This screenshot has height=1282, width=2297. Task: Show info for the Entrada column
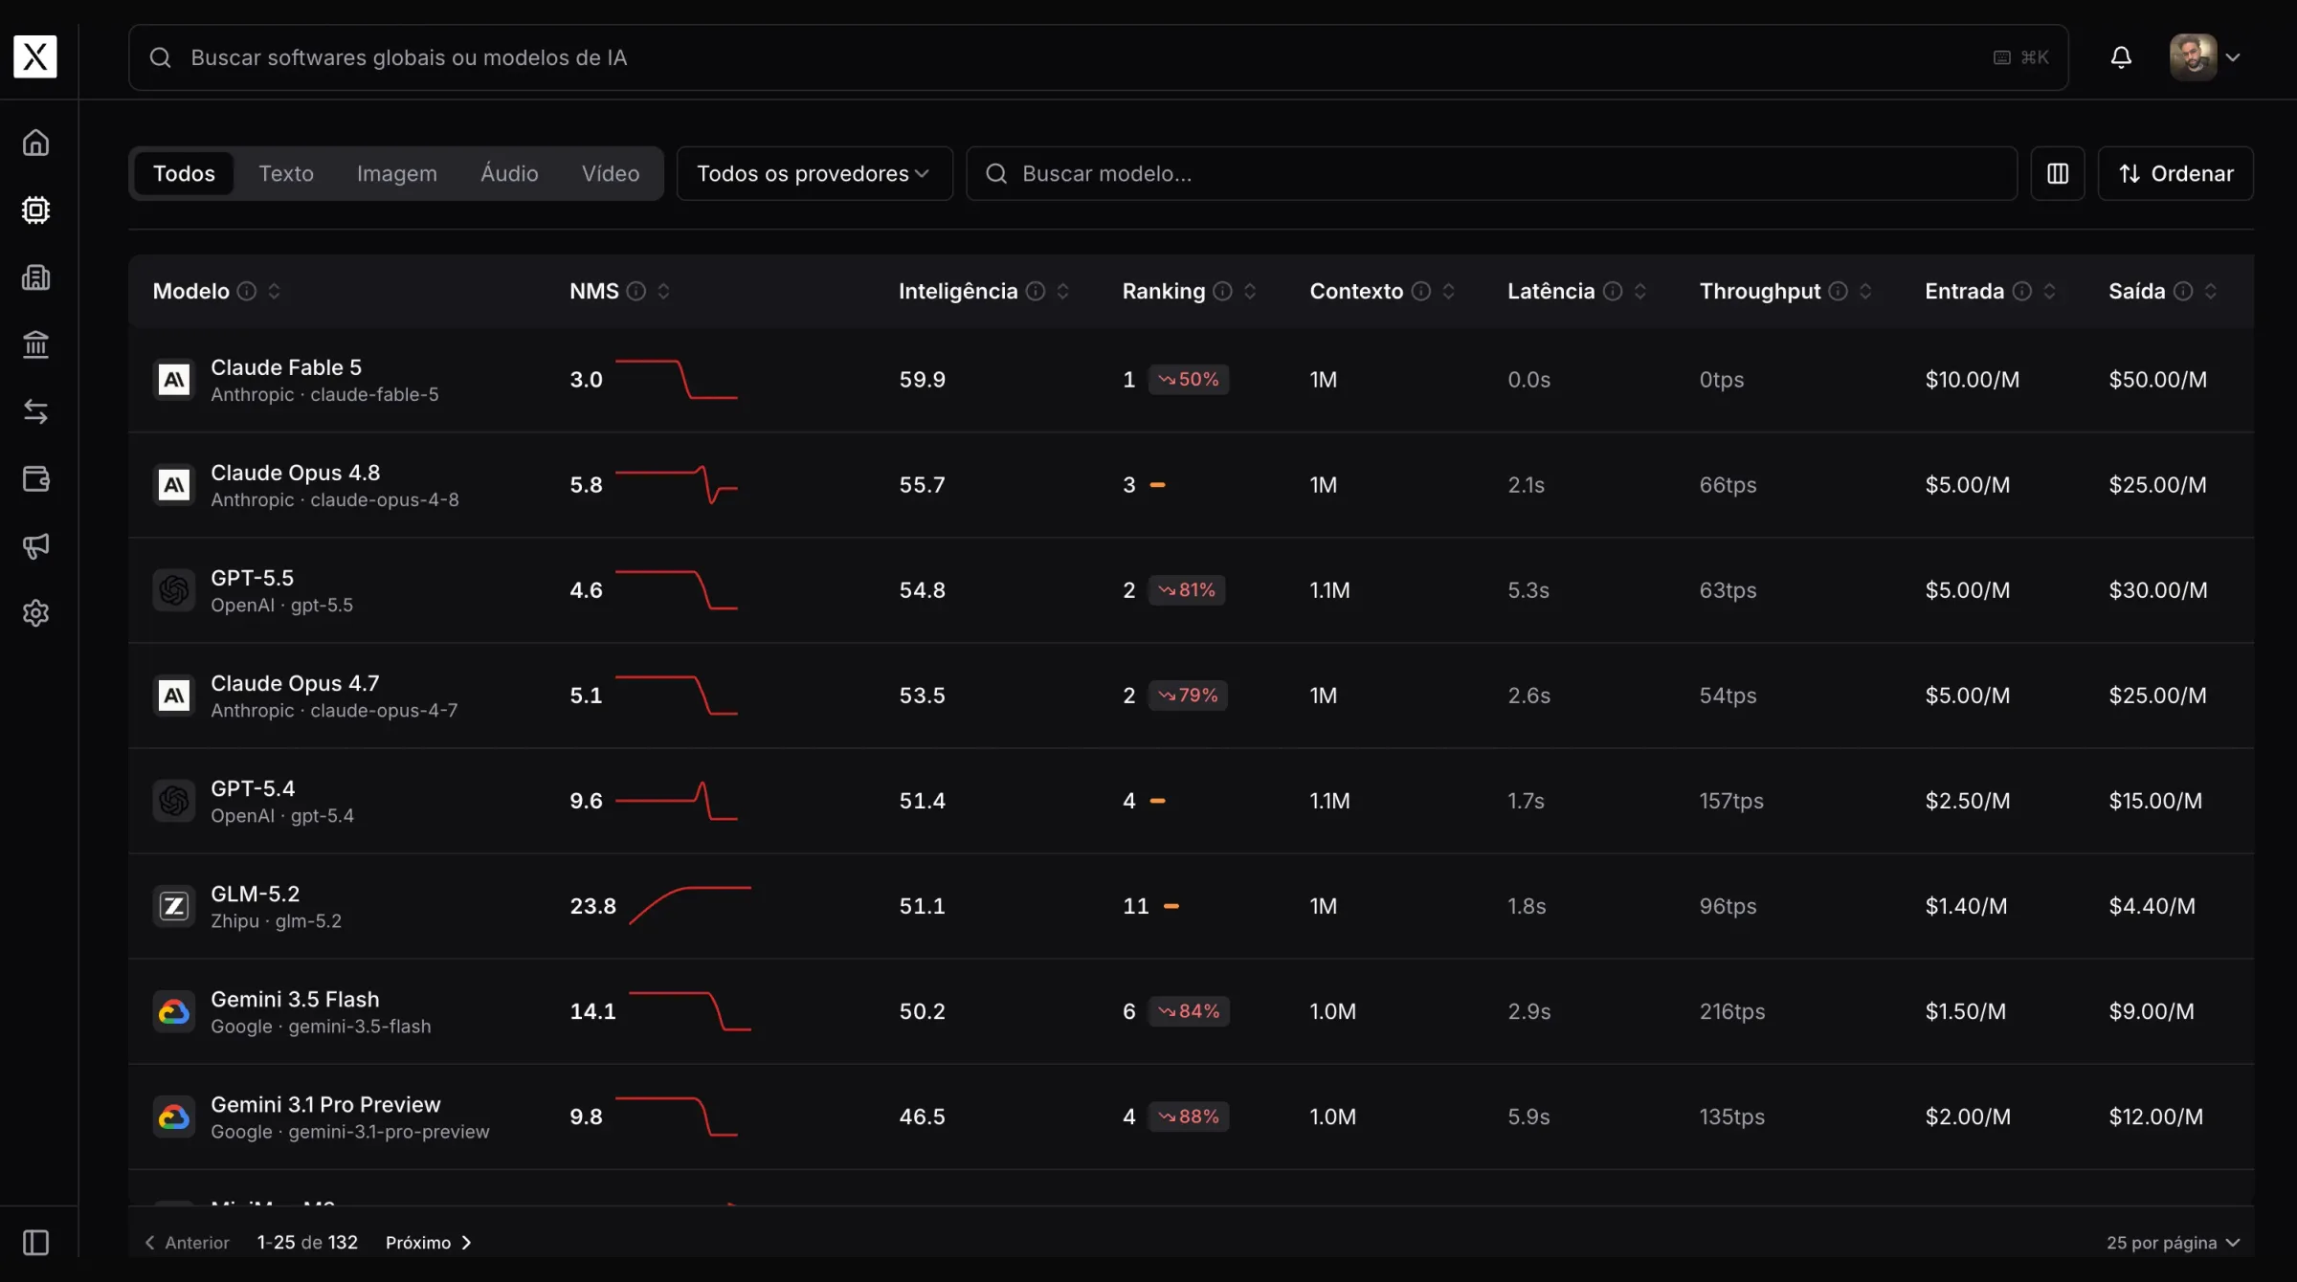(2022, 291)
